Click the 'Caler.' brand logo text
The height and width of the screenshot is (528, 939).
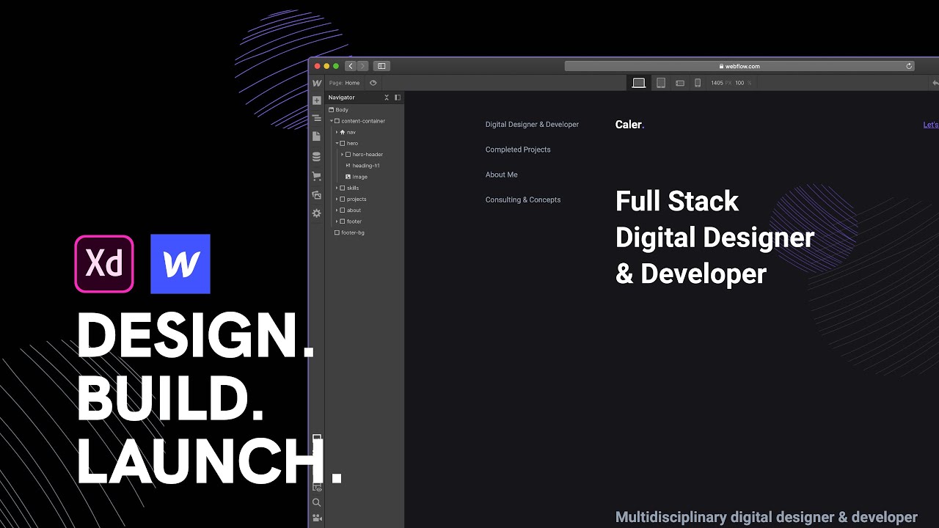pos(629,125)
